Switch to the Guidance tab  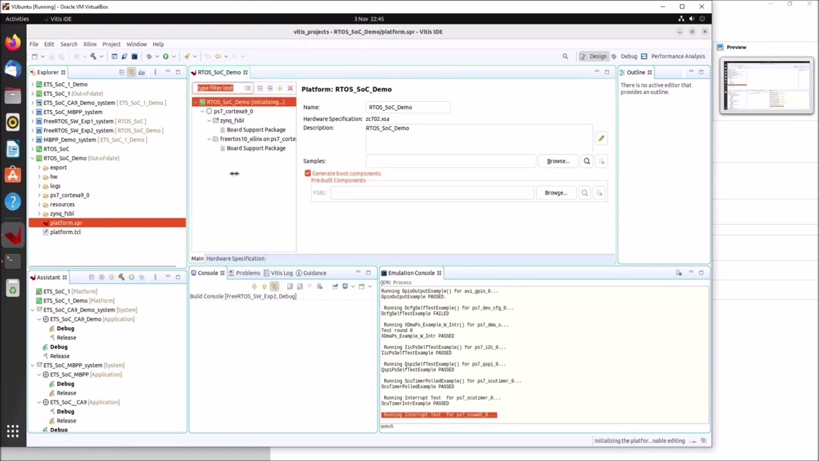click(x=310, y=273)
